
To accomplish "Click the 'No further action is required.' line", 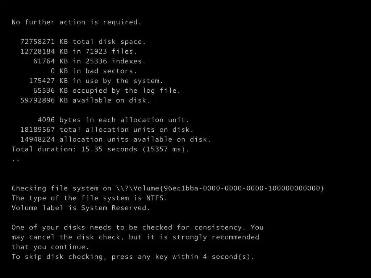I will [76, 22].
